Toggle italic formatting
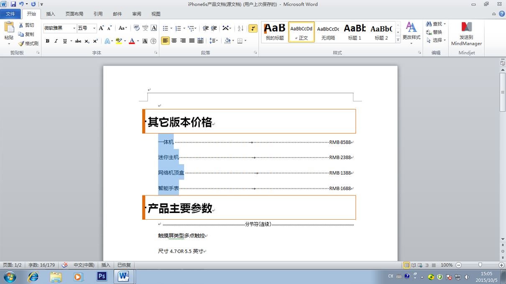 click(x=56, y=41)
